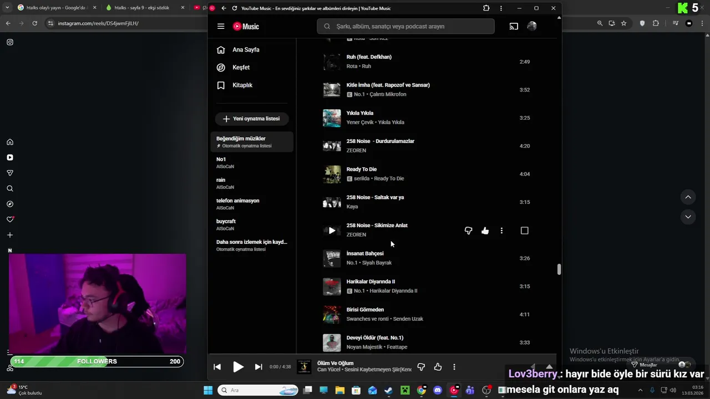710x399 pixels.
Task: Go to previous reel with up chevron
Action: (688, 197)
